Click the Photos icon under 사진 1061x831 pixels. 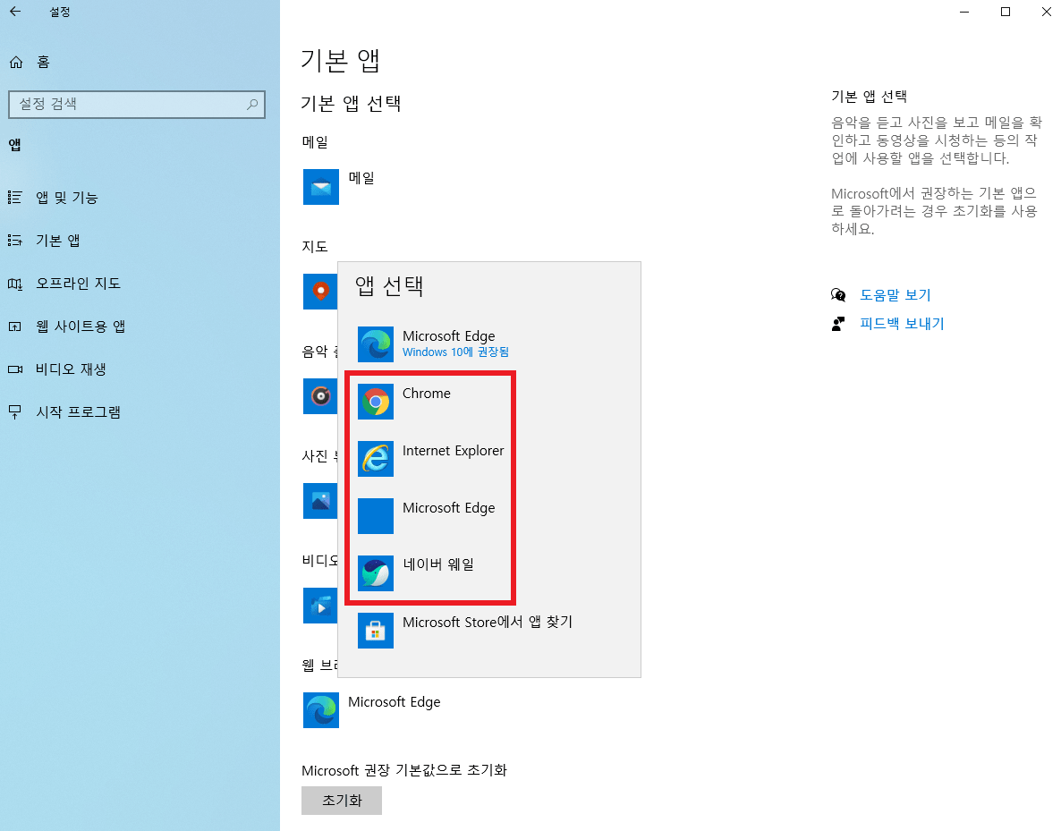pos(320,501)
